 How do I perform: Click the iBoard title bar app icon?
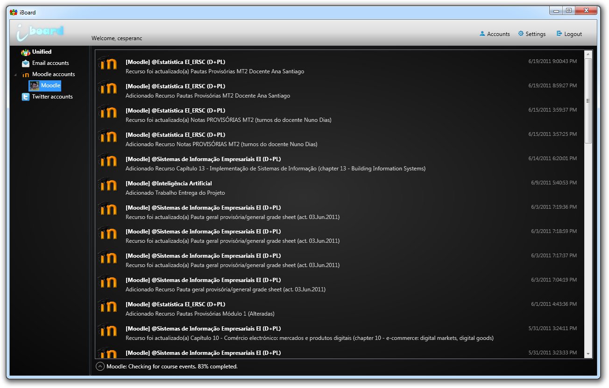coord(13,12)
